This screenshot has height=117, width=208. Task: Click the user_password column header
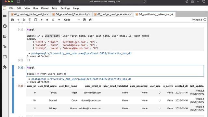(x=139, y=86)
